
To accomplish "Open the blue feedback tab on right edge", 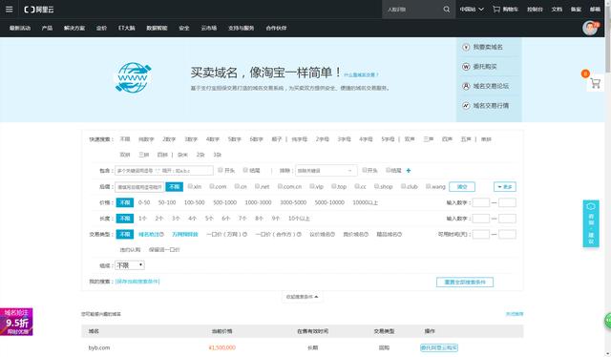I will pyautogui.click(x=591, y=223).
